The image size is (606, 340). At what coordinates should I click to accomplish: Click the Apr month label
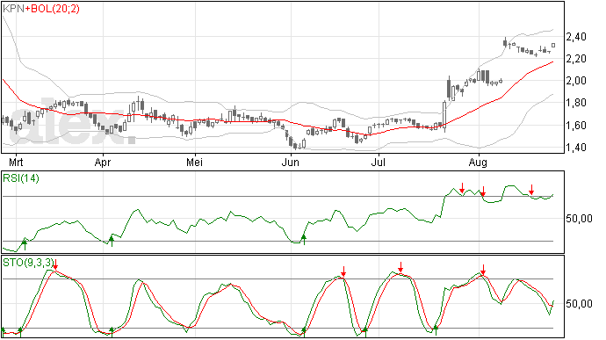point(103,163)
